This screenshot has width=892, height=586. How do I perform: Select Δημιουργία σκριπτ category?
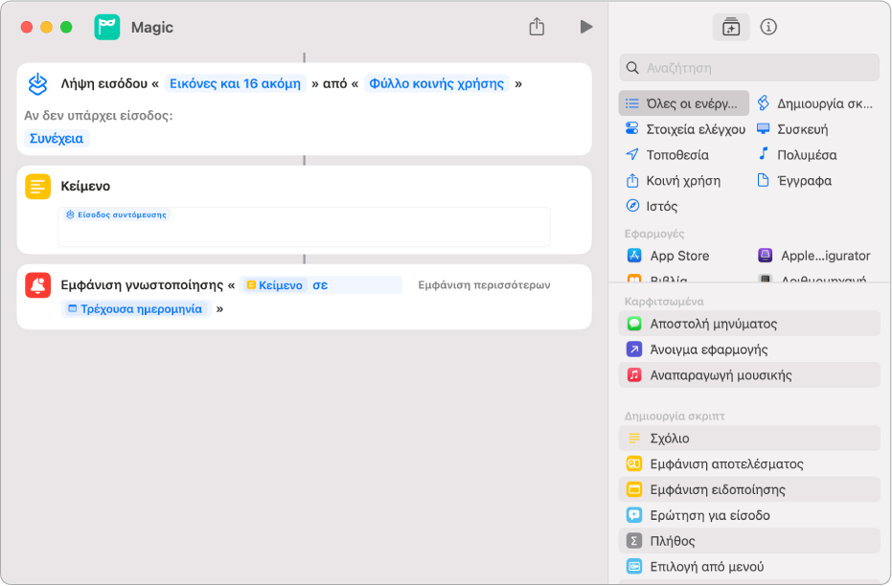814,103
